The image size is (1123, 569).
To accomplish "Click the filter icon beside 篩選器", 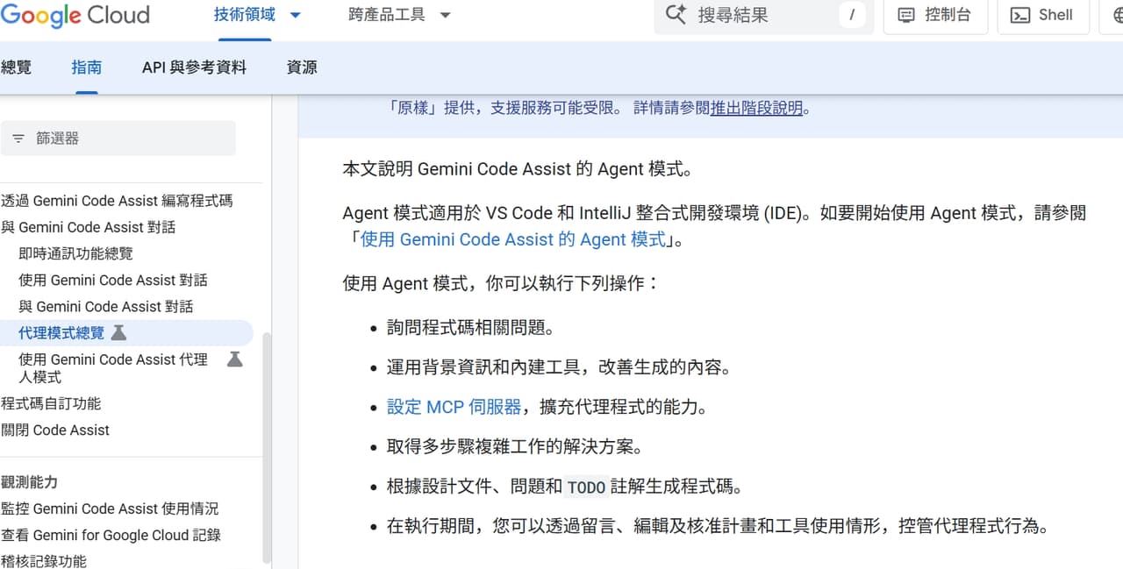I will click(18, 139).
